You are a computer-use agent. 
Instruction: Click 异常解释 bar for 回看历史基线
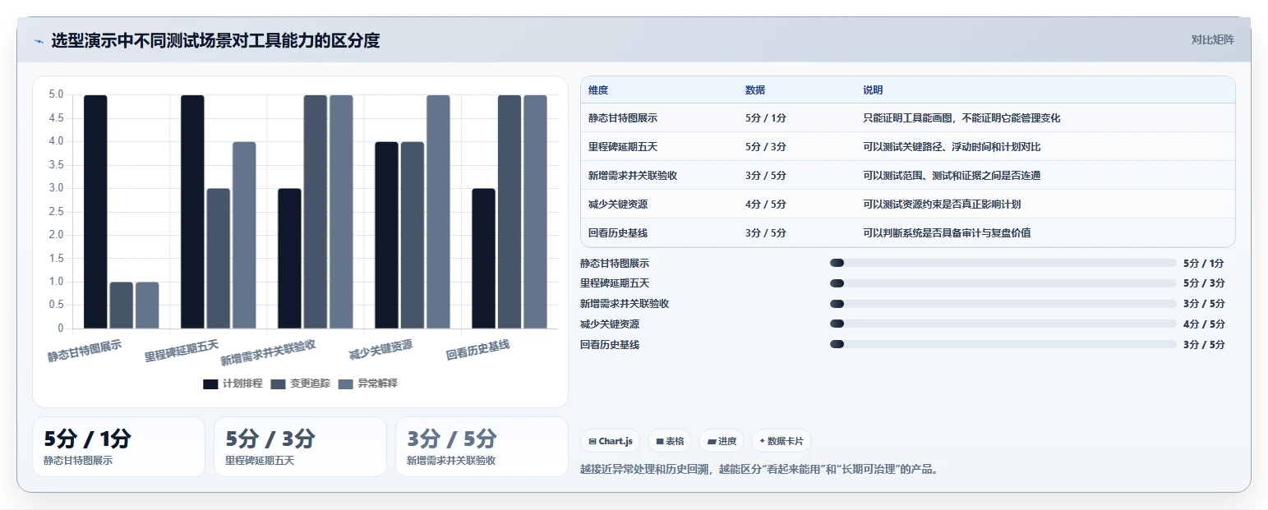coord(535,212)
